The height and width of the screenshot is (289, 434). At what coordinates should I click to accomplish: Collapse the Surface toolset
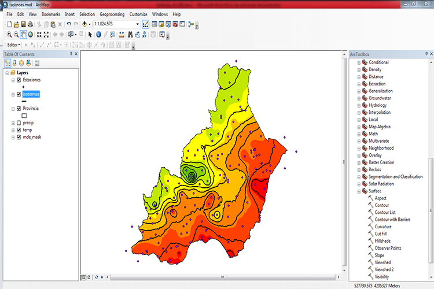pos(358,191)
